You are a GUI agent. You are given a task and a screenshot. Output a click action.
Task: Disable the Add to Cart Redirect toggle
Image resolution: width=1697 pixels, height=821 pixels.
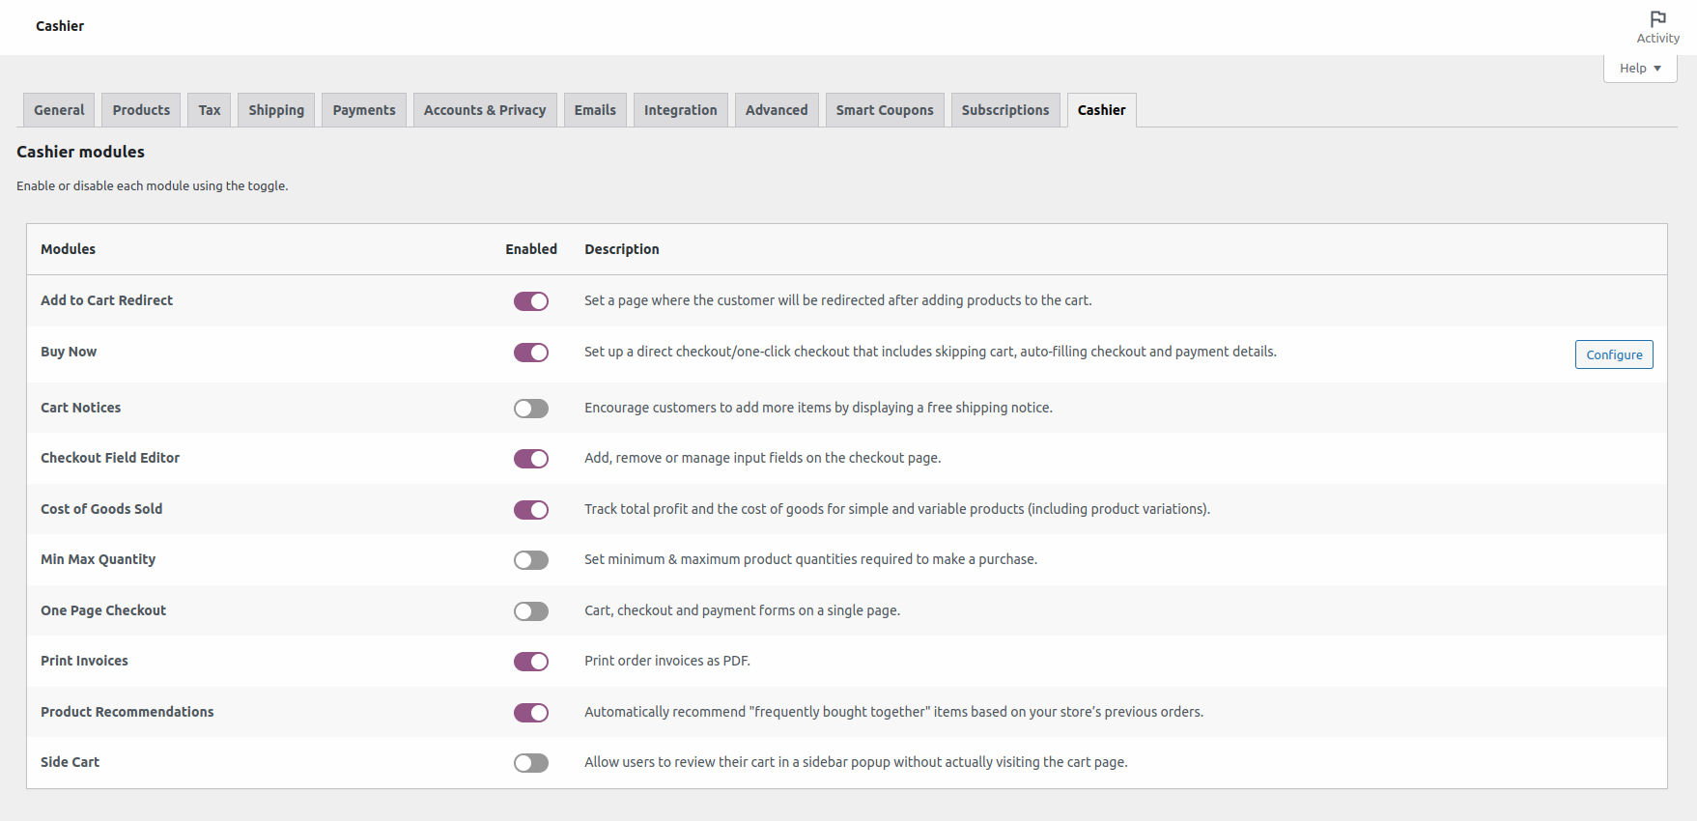530,301
